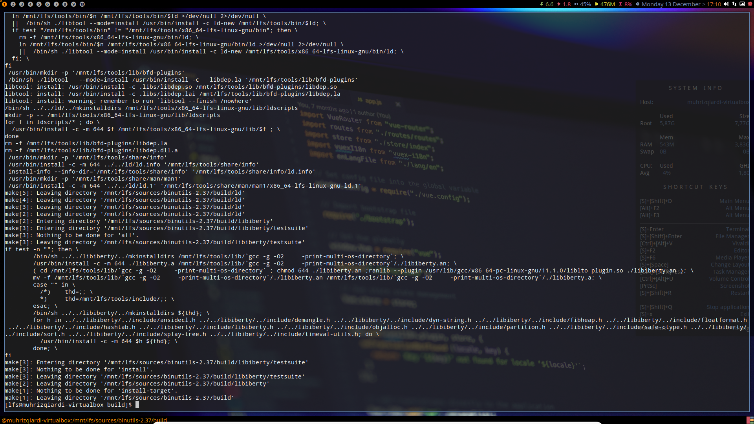Viewport: 754px width, 424px height.
Task: Click the 'esac; \' line in terminal
Action: pyautogui.click(x=45, y=306)
